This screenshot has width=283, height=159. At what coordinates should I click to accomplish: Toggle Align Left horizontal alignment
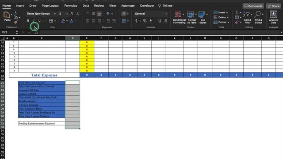[88, 21]
